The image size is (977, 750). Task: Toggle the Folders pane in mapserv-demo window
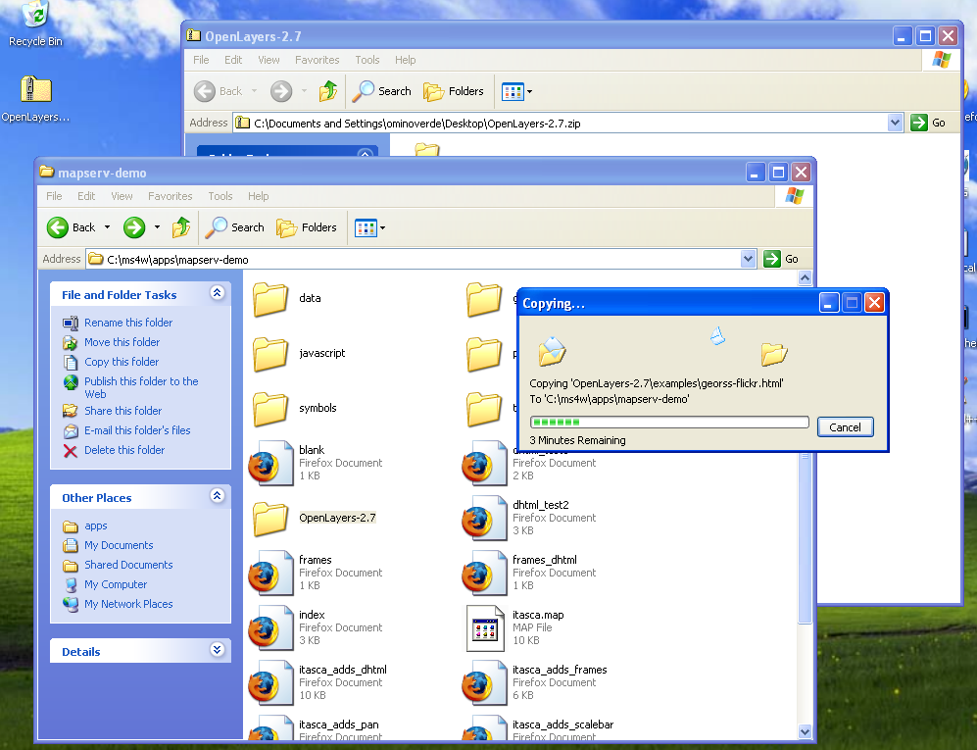pyautogui.click(x=307, y=227)
